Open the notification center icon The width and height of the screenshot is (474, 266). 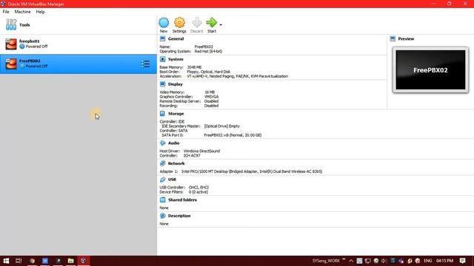(x=462, y=261)
